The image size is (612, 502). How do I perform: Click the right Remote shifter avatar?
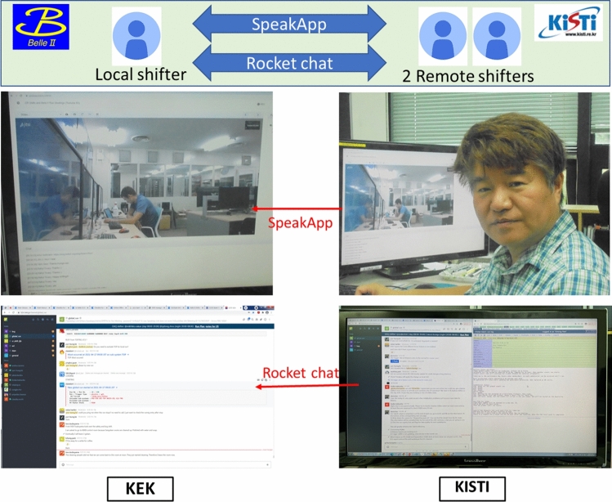[x=496, y=36]
